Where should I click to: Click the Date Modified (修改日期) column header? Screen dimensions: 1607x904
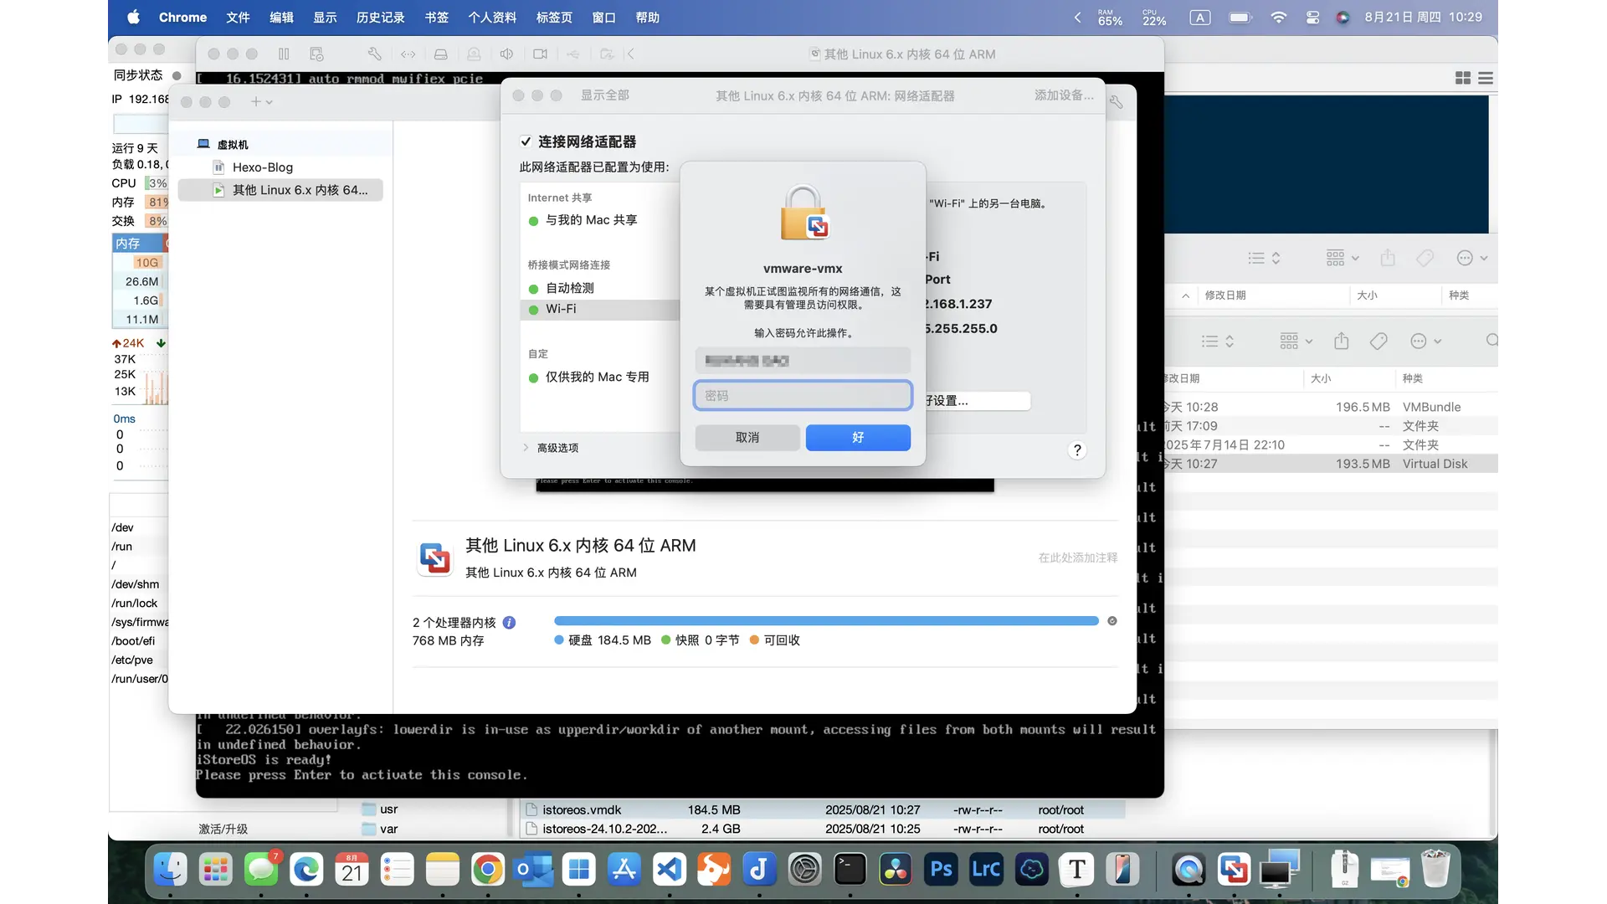coord(1225,295)
